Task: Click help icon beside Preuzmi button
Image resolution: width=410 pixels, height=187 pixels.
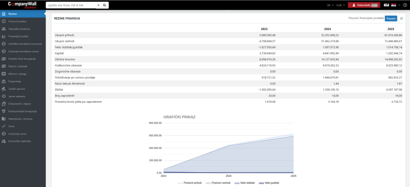Action: click(402, 19)
